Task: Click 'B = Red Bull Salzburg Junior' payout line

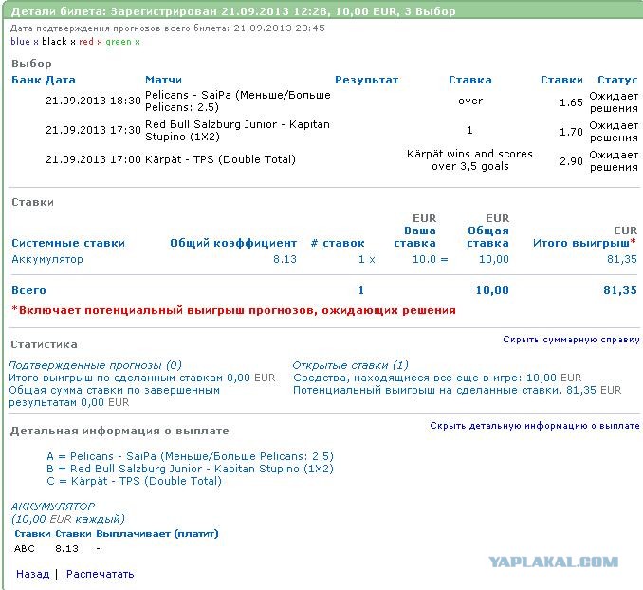Action: (191, 469)
